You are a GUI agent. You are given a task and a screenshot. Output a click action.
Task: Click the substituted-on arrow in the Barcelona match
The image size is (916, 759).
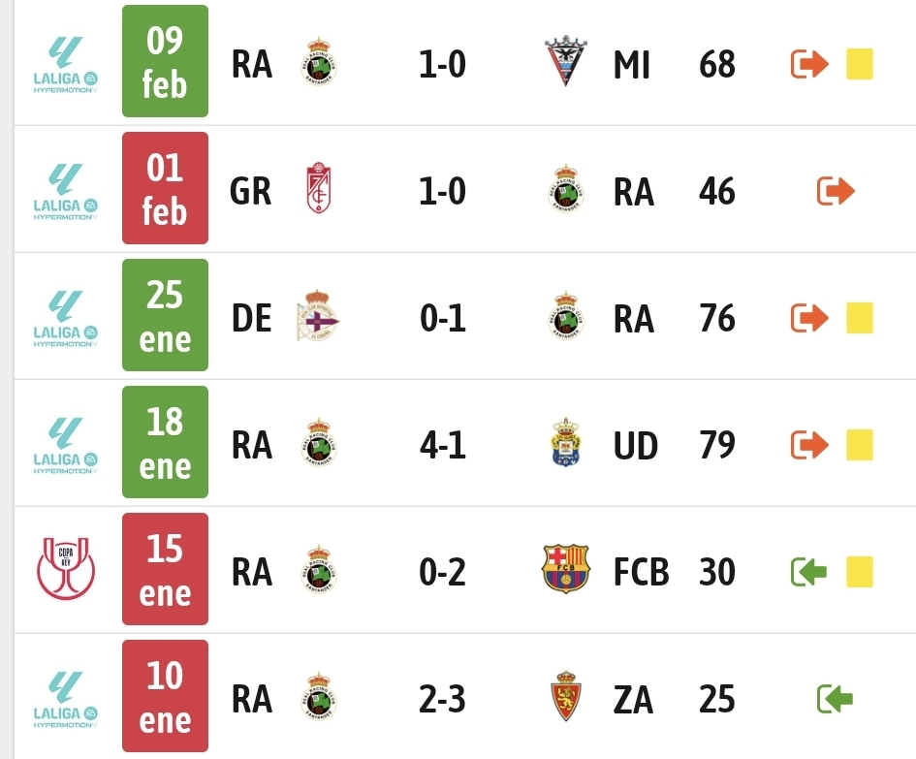pos(809,572)
